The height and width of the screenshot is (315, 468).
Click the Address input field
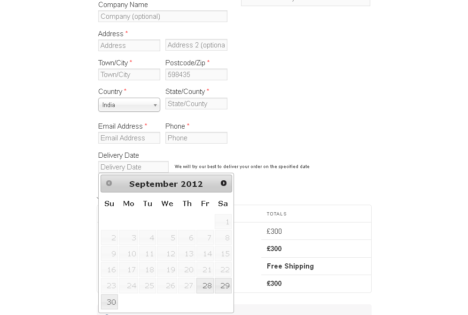[x=129, y=46]
